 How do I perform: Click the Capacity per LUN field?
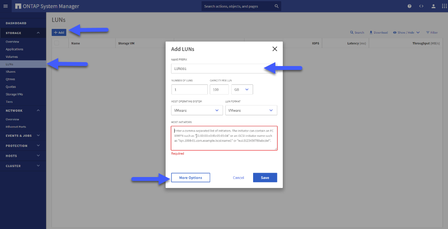(x=219, y=89)
